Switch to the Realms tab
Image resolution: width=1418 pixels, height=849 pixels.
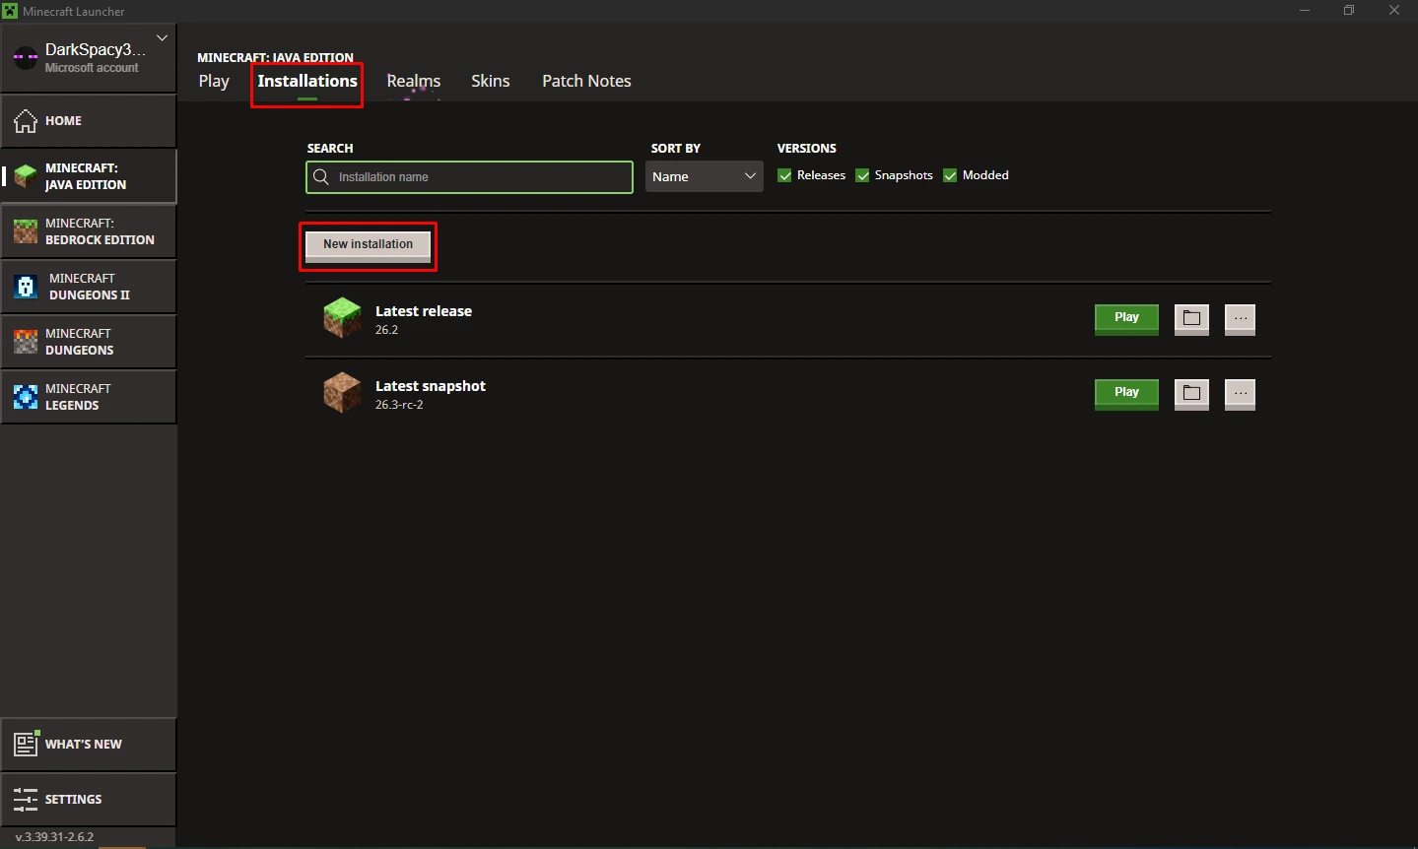414,81
